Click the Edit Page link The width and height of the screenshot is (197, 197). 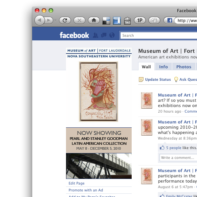[77, 183]
